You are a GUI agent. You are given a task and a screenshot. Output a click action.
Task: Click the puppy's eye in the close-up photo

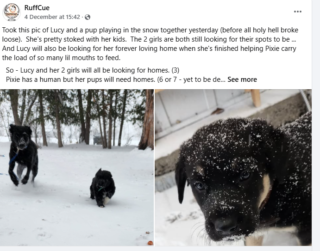pos(200,186)
